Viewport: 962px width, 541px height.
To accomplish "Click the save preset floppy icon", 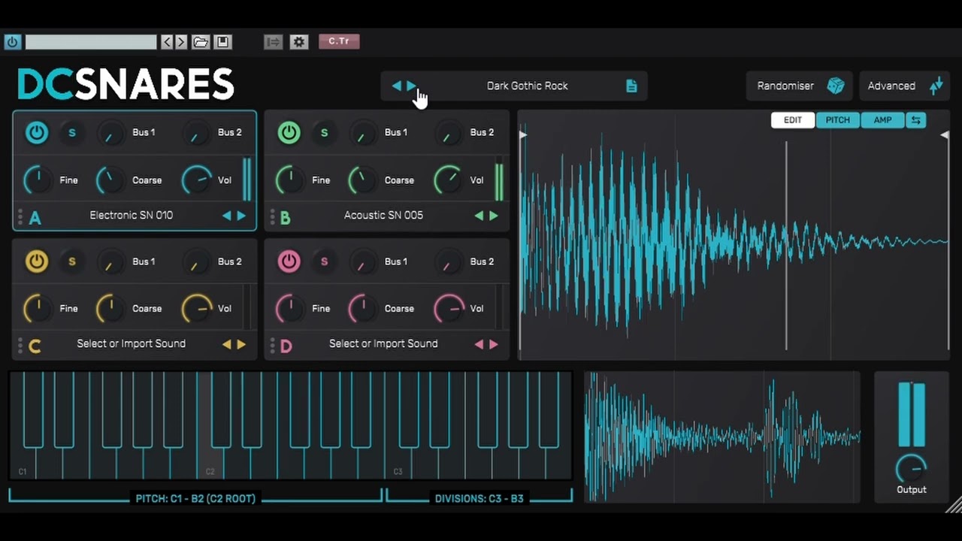I will [x=222, y=42].
